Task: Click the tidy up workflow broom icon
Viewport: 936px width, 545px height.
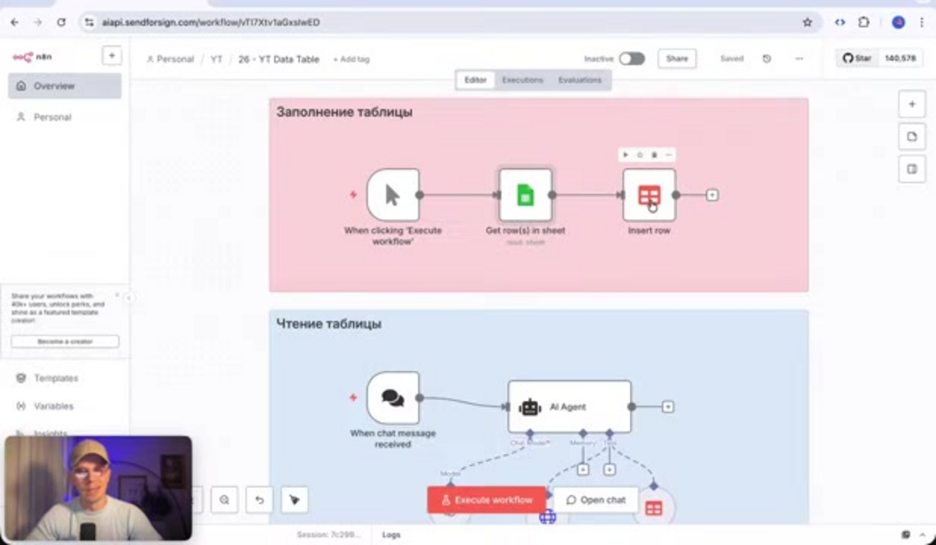Action: (294, 500)
